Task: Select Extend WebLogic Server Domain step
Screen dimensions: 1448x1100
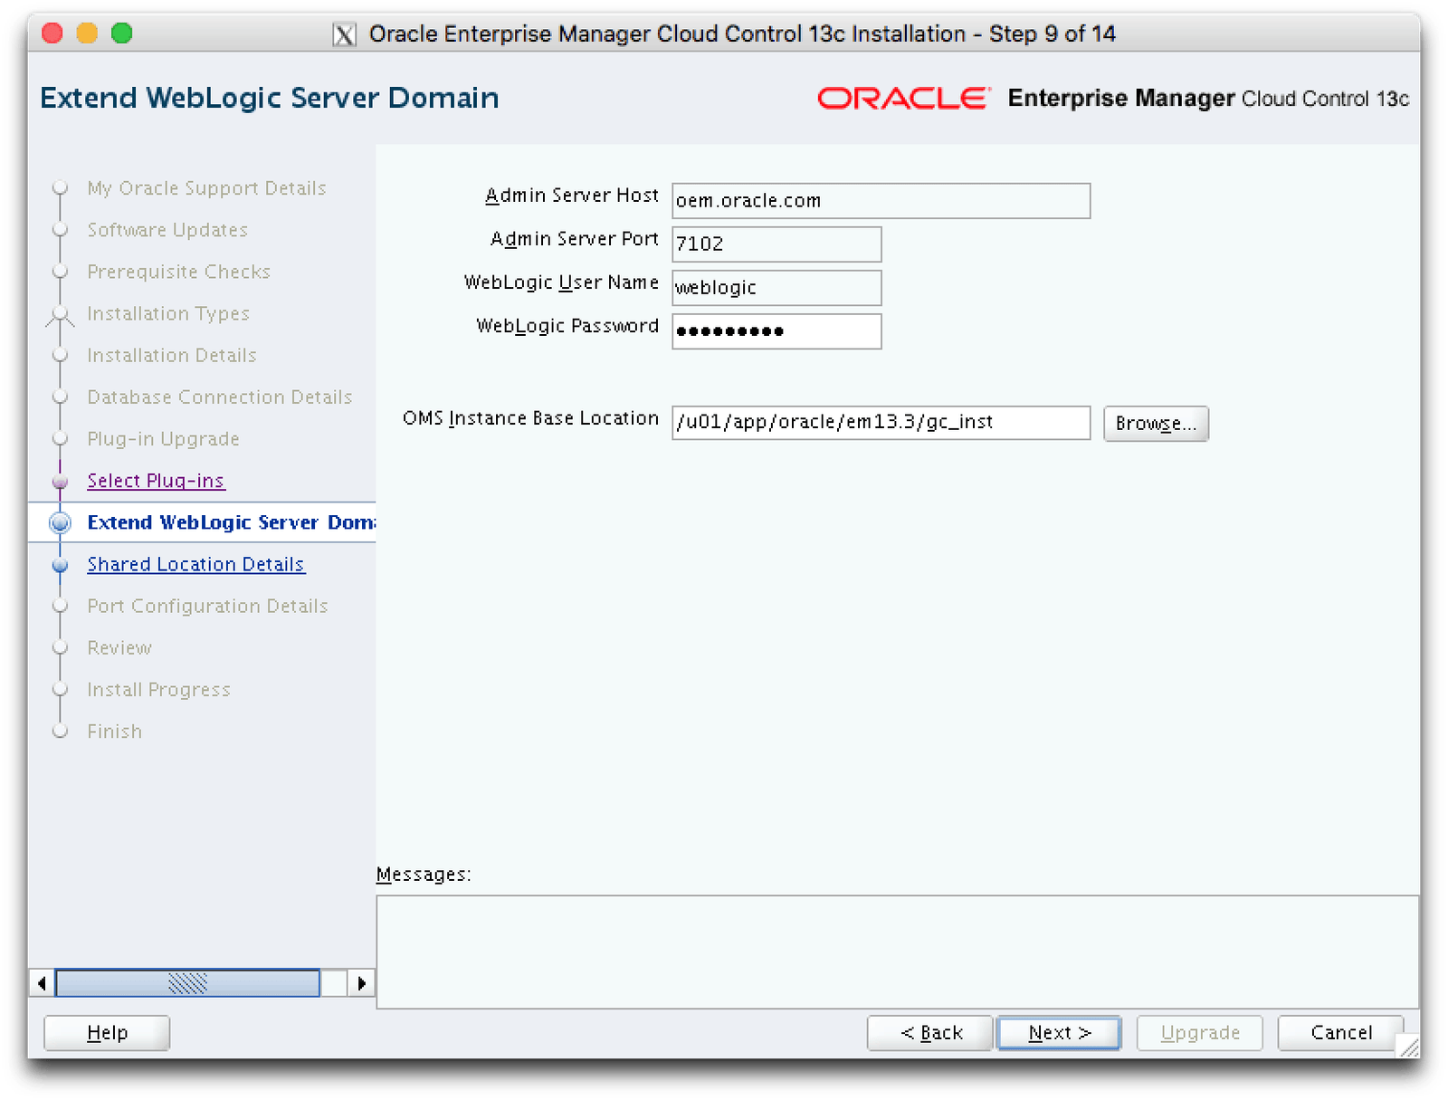Action: (x=230, y=522)
